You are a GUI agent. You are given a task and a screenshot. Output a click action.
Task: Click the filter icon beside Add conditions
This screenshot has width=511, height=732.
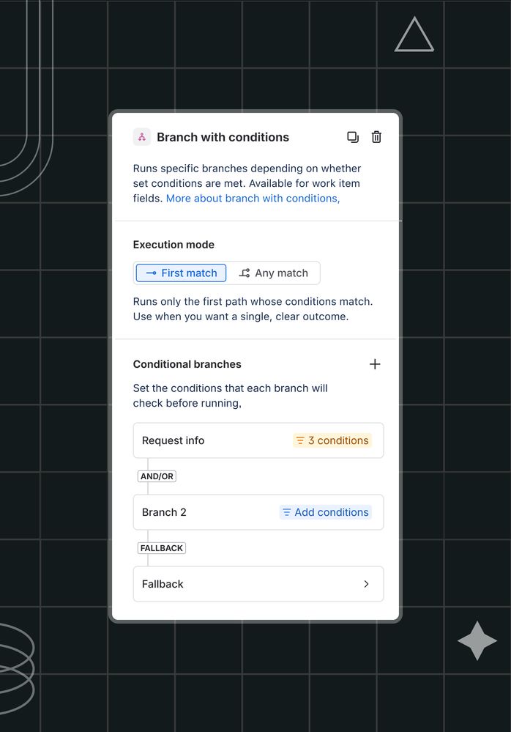(x=287, y=512)
